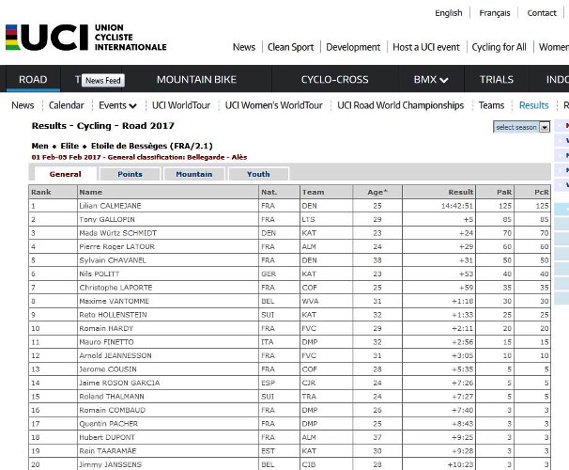Open the Calendar subnavigation link
The image size is (569, 470).
[x=66, y=105]
